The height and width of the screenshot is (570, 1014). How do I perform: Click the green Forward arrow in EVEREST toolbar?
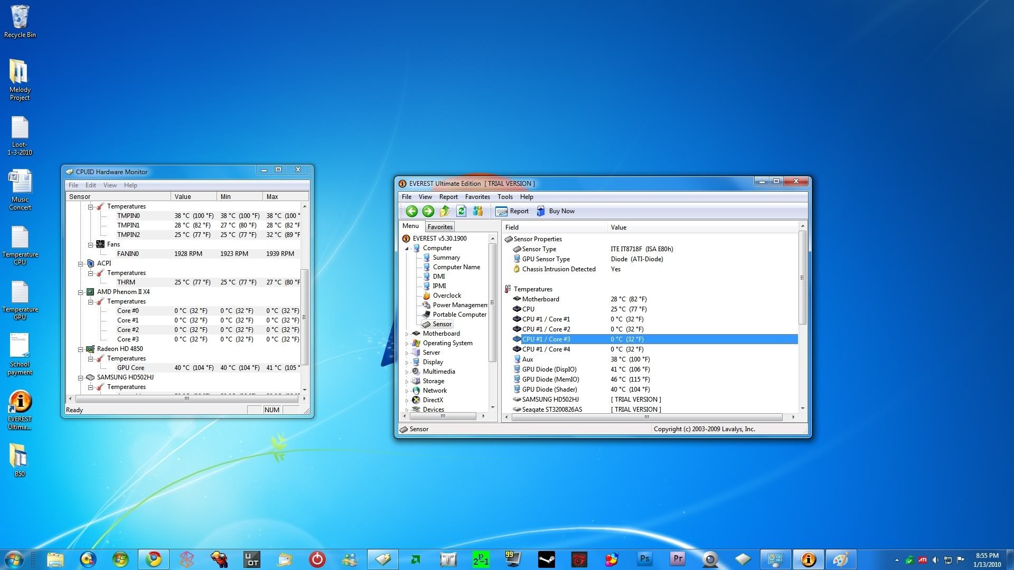[428, 211]
